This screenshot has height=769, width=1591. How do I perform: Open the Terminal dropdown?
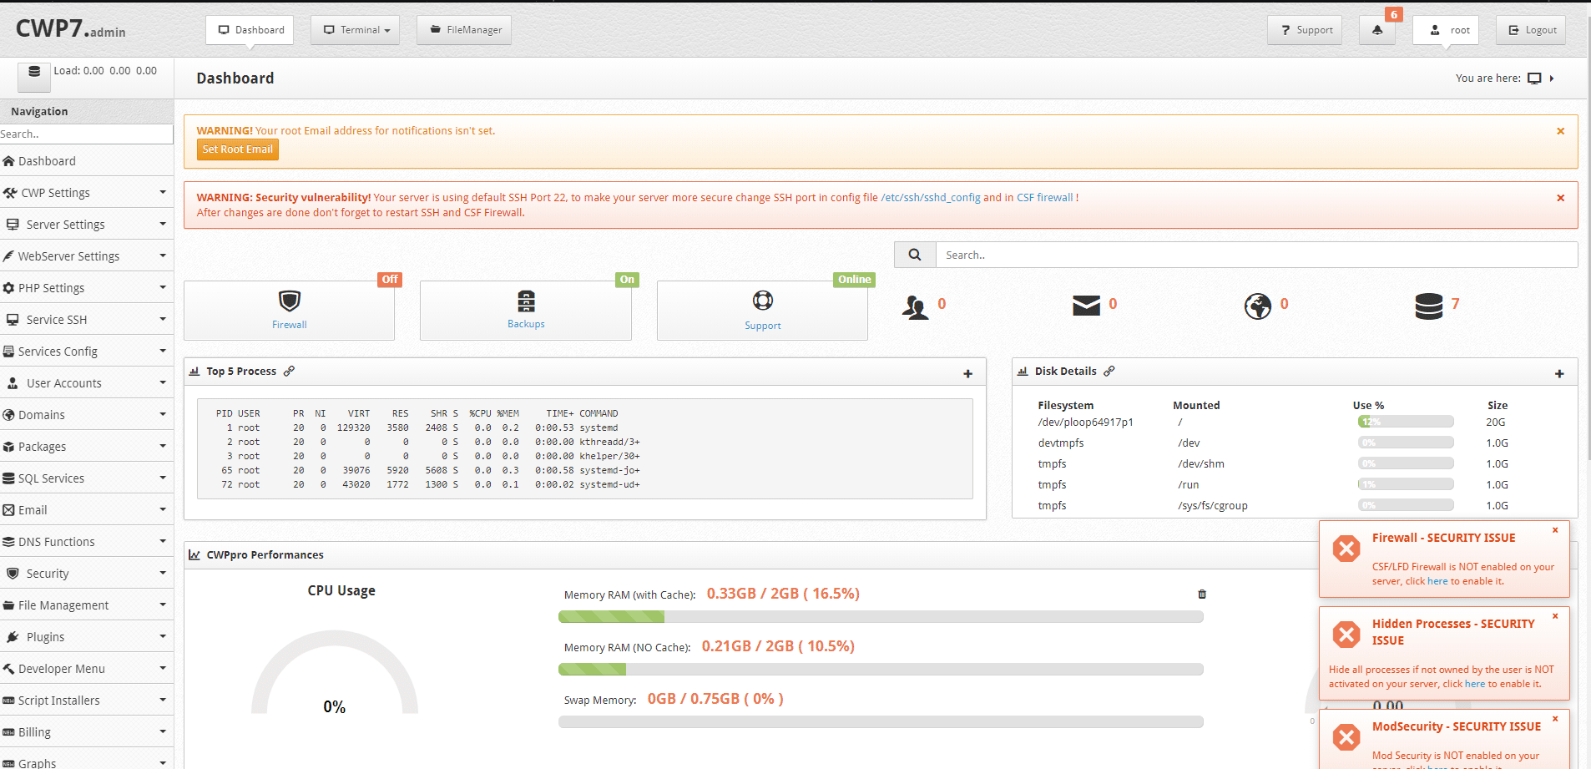coord(355,30)
